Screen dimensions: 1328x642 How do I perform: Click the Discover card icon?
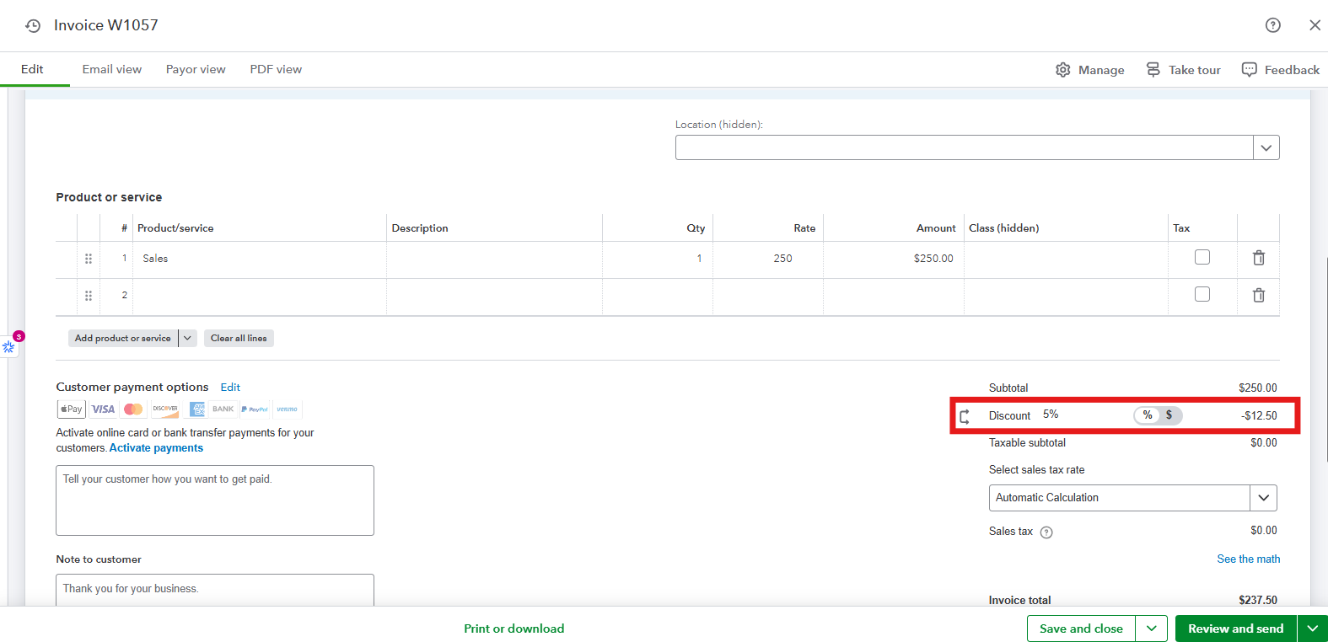[x=164, y=409]
